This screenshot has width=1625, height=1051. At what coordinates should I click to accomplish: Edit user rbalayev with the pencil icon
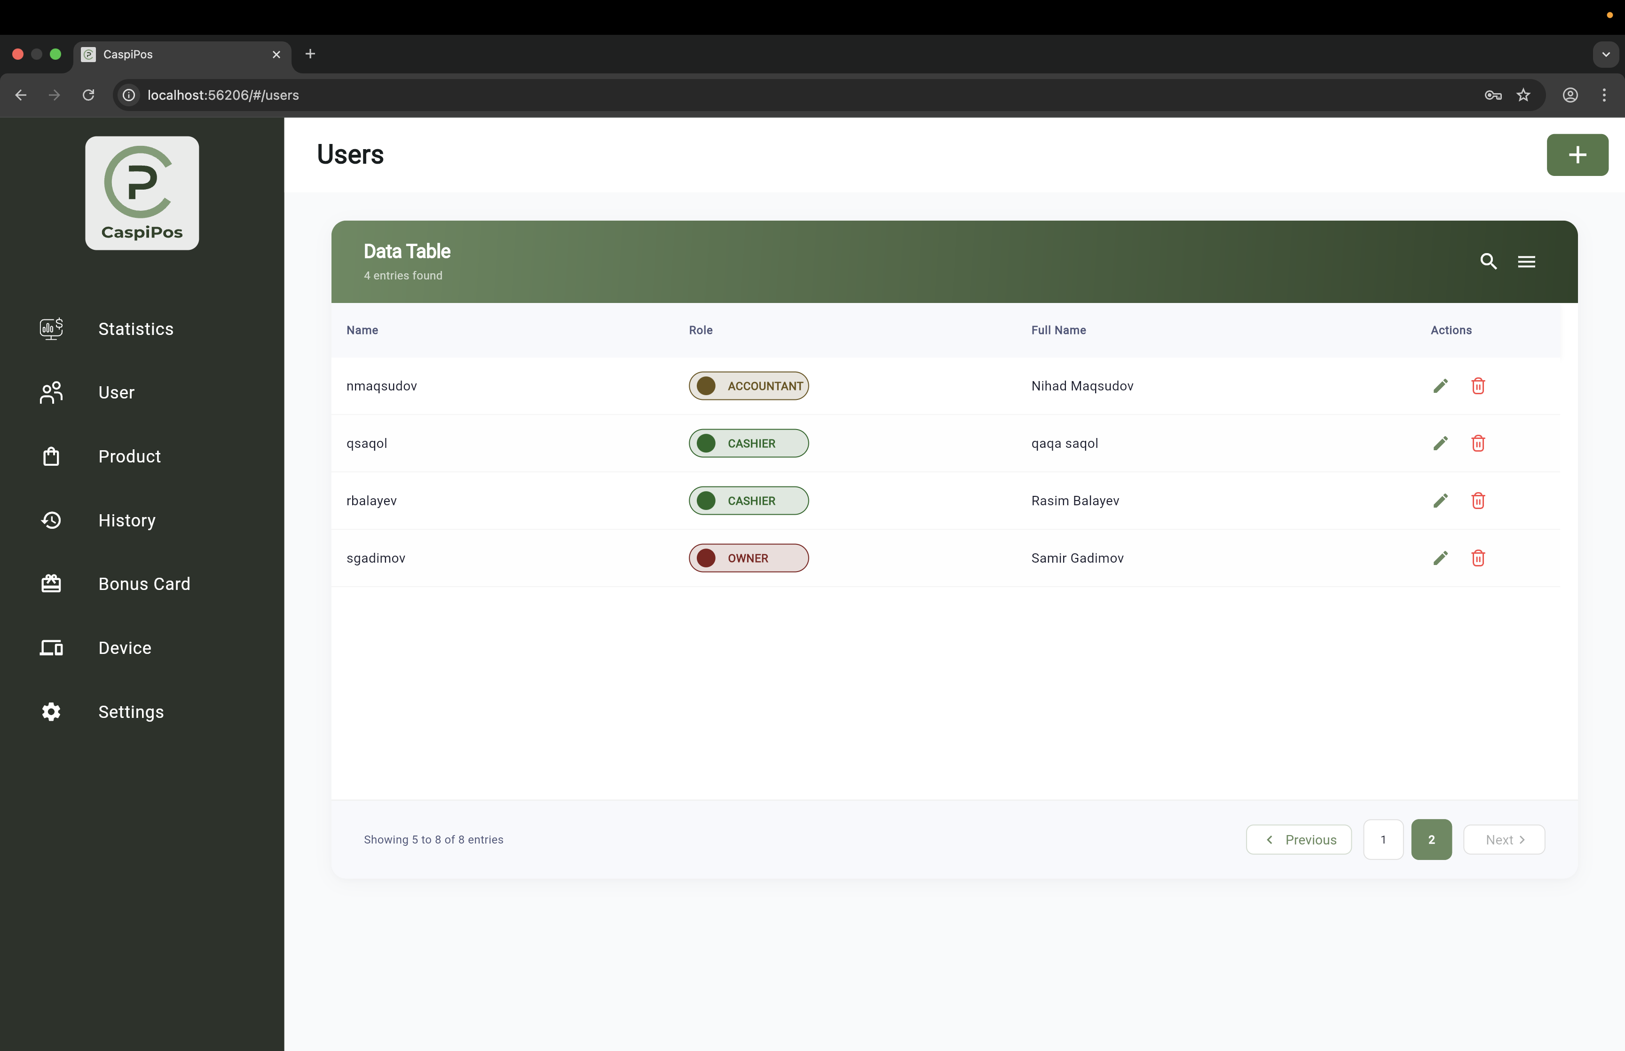[1440, 501]
